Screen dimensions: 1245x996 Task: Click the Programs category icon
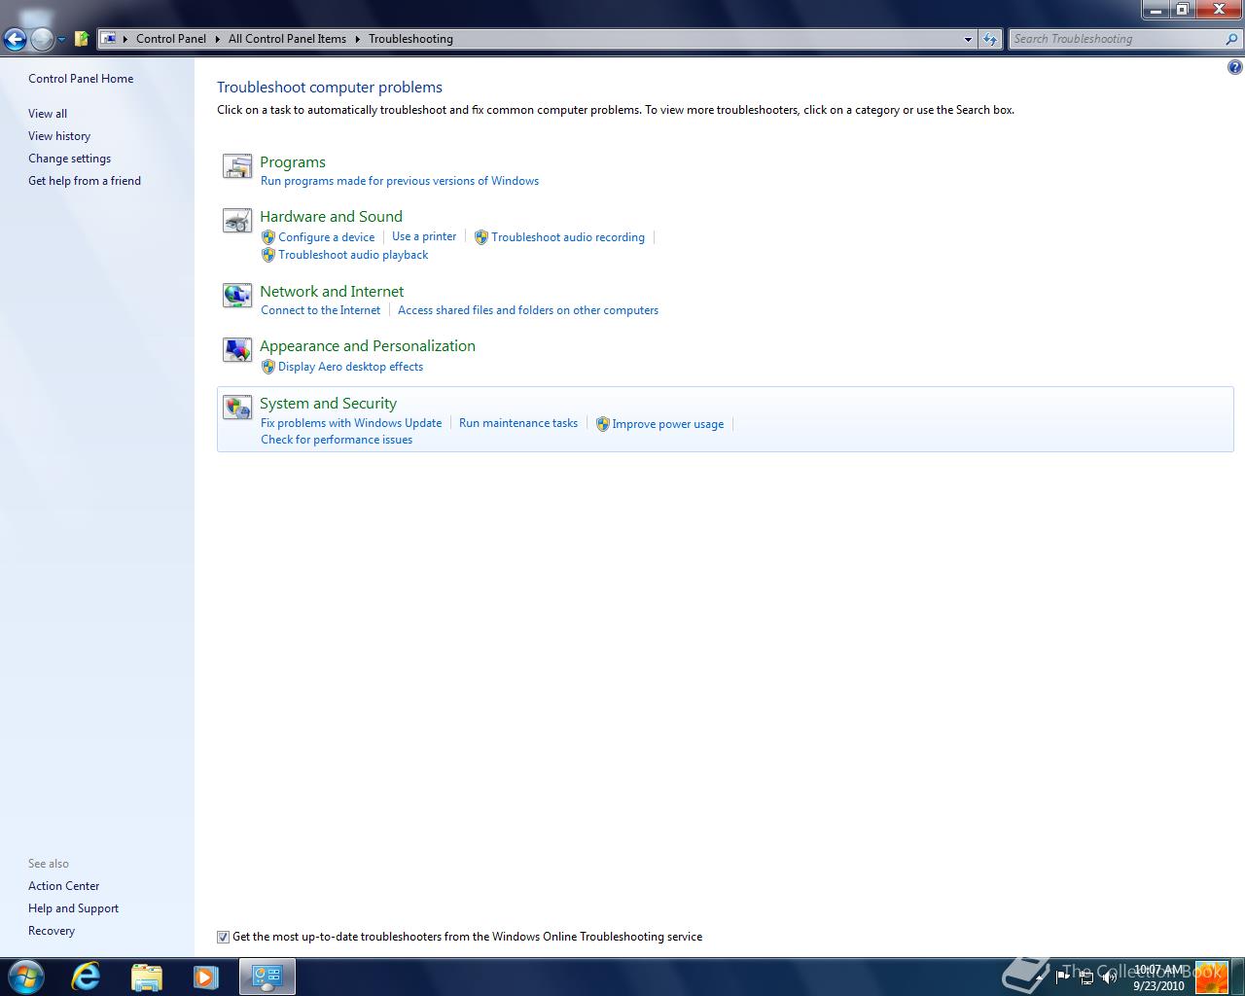click(237, 166)
